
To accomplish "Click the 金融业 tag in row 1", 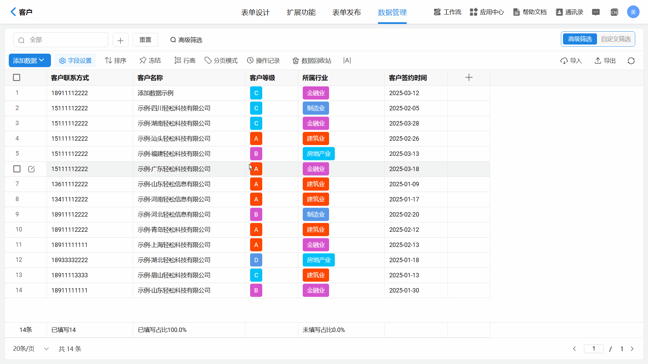I will (316, 93).
